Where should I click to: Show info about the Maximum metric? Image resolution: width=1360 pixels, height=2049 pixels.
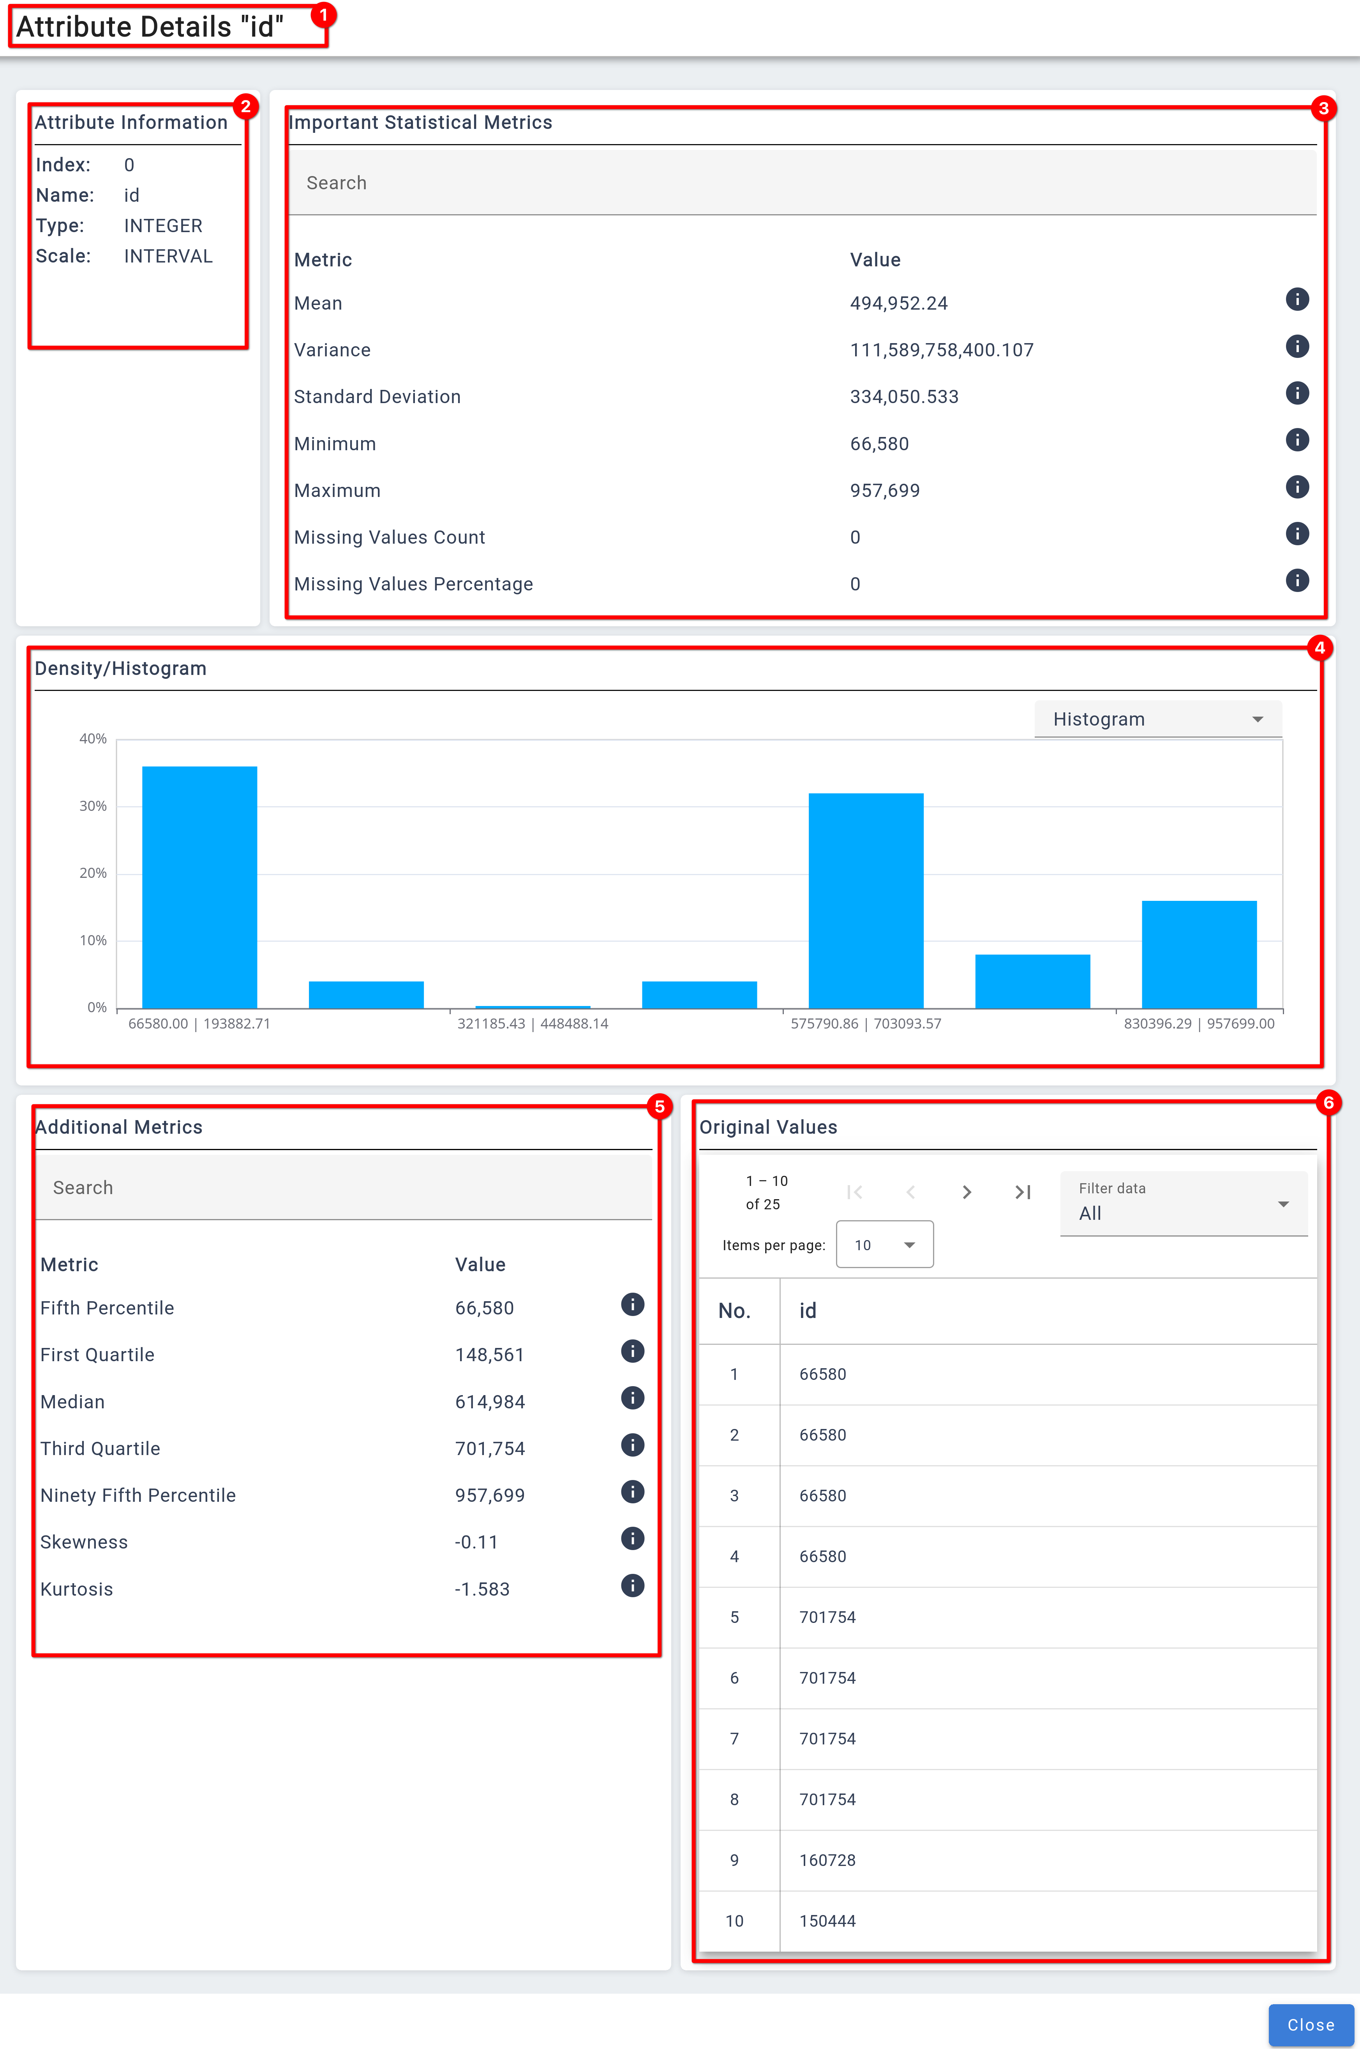[1296, 486]
